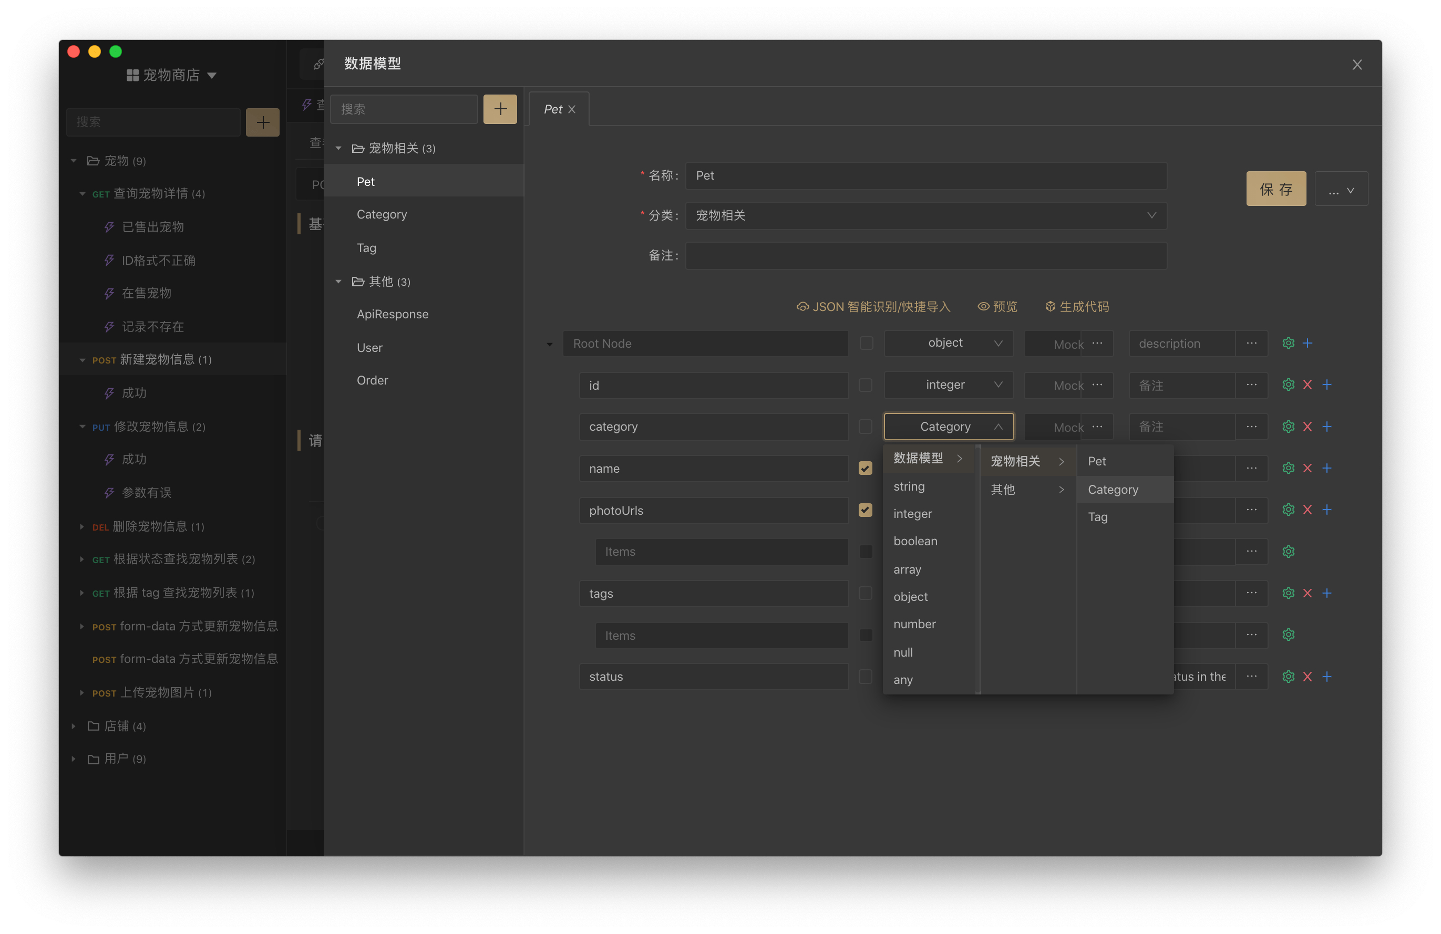This screenshot has width=1441, height=934.
Task: Add sibling field via plus on status row
Action: tap(1326, 677)
